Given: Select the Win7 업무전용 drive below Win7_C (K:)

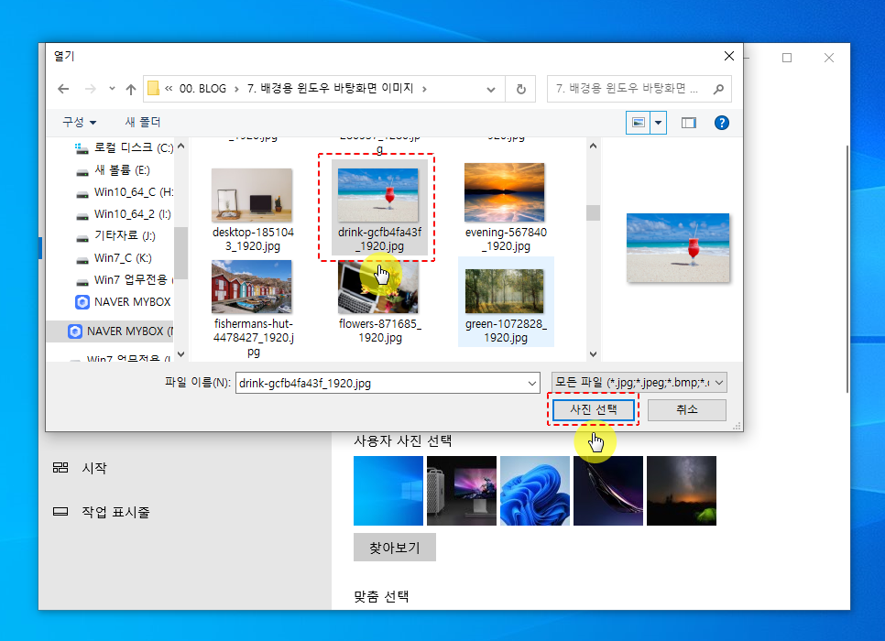Looking at the screenshot, I should point(125,280).
